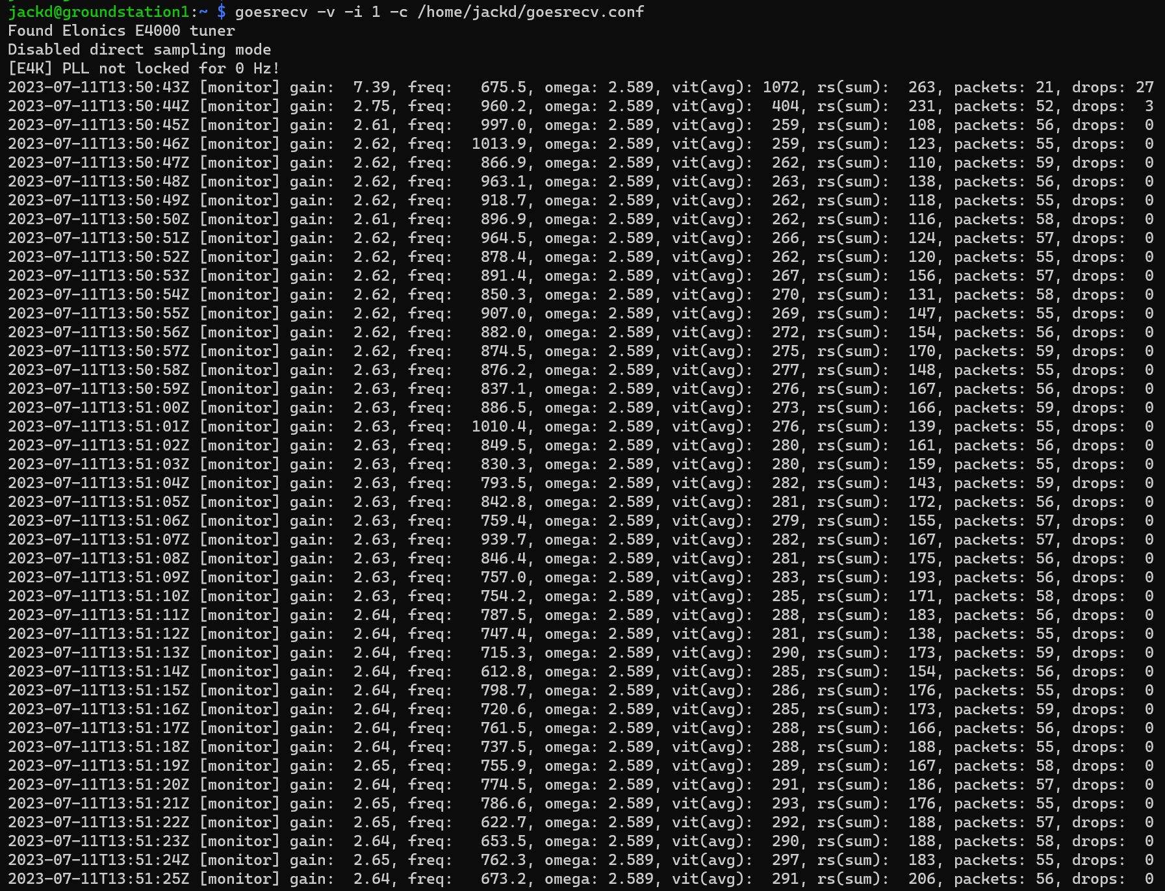1165x891 pixels.
Task: Click freq value 786.6
Action: coord(504,803)
